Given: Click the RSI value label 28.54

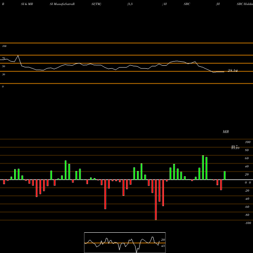Looking at the screenshot, I should (233, 70).
